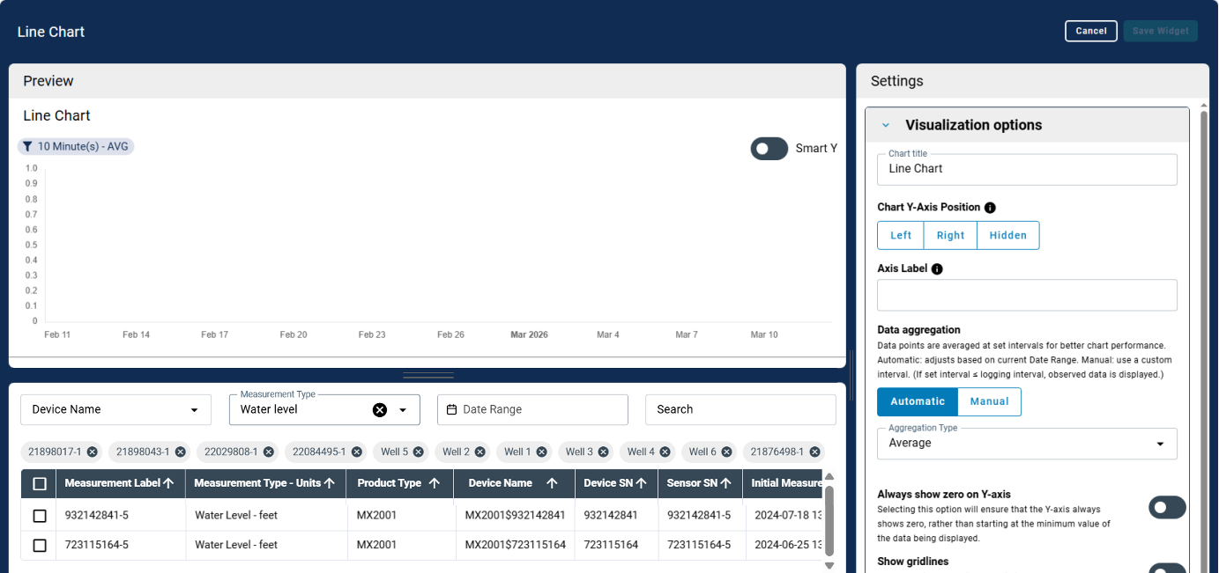The width and height of the screenshot is (1219, 573).
Task: Remove the 21898017-1 chip
Action: pyautogui.click(x=93, y=452)
